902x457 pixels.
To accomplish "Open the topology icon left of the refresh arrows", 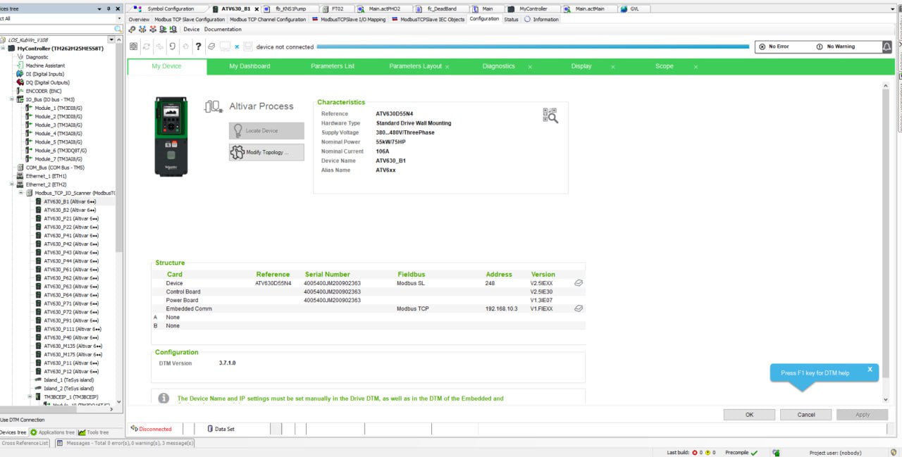I will click(133, 46).
